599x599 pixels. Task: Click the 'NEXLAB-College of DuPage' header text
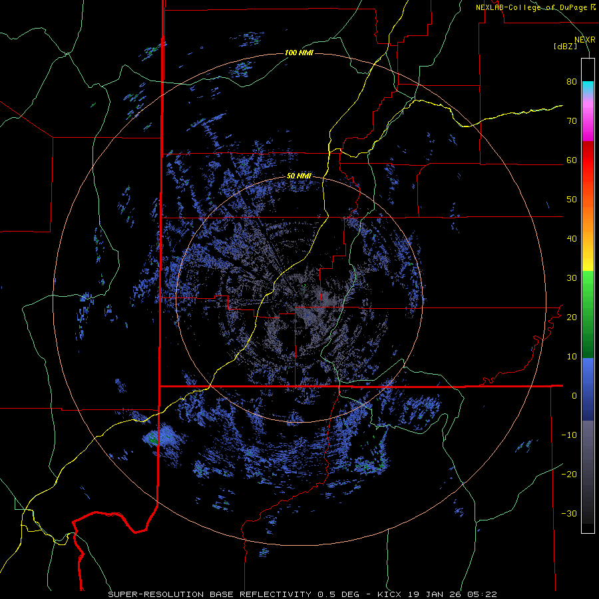532,7
